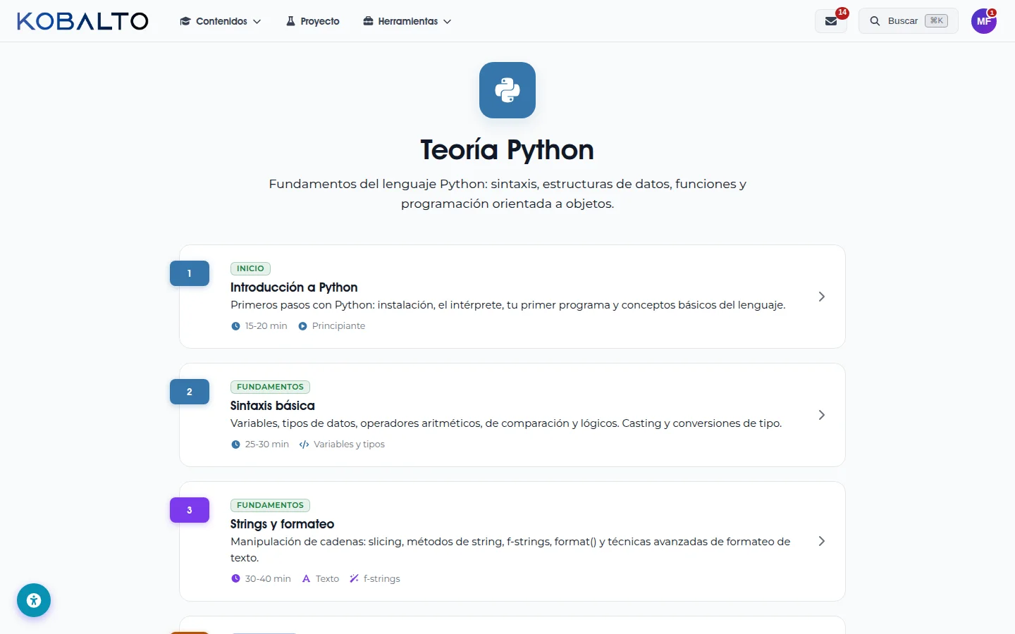Click the flask icon beside Proyecto
The image size is (1015, 634).
click(x=290, y=21)
